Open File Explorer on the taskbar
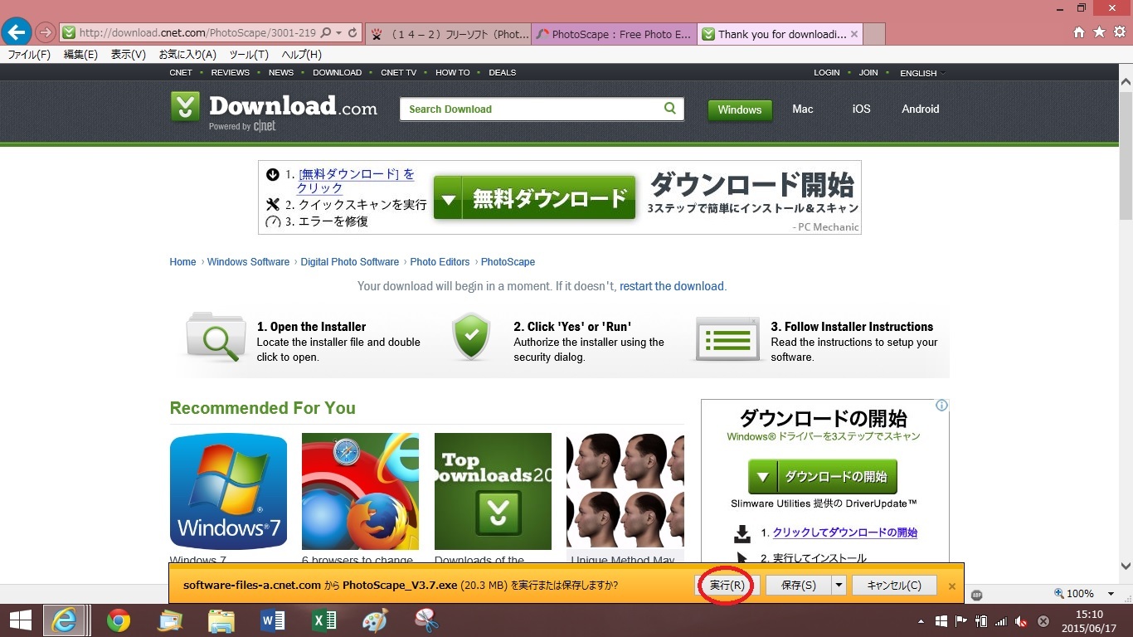 221,620
